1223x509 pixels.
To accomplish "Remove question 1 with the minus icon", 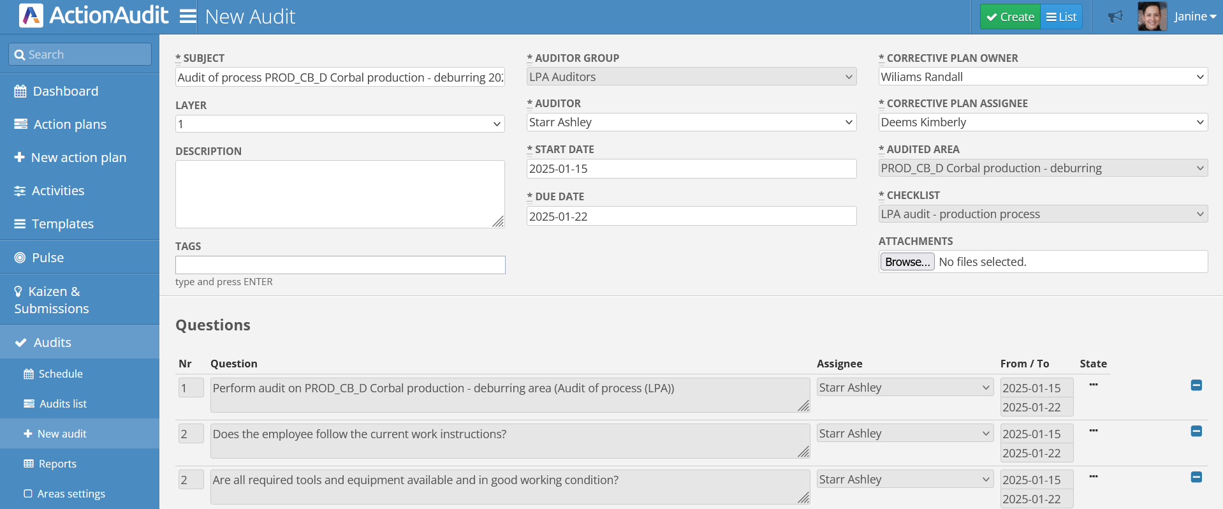I will (1196, 385).
